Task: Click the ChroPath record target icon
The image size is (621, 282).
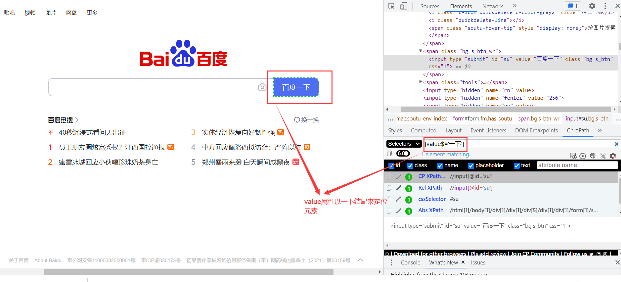Action: point(583,156)
